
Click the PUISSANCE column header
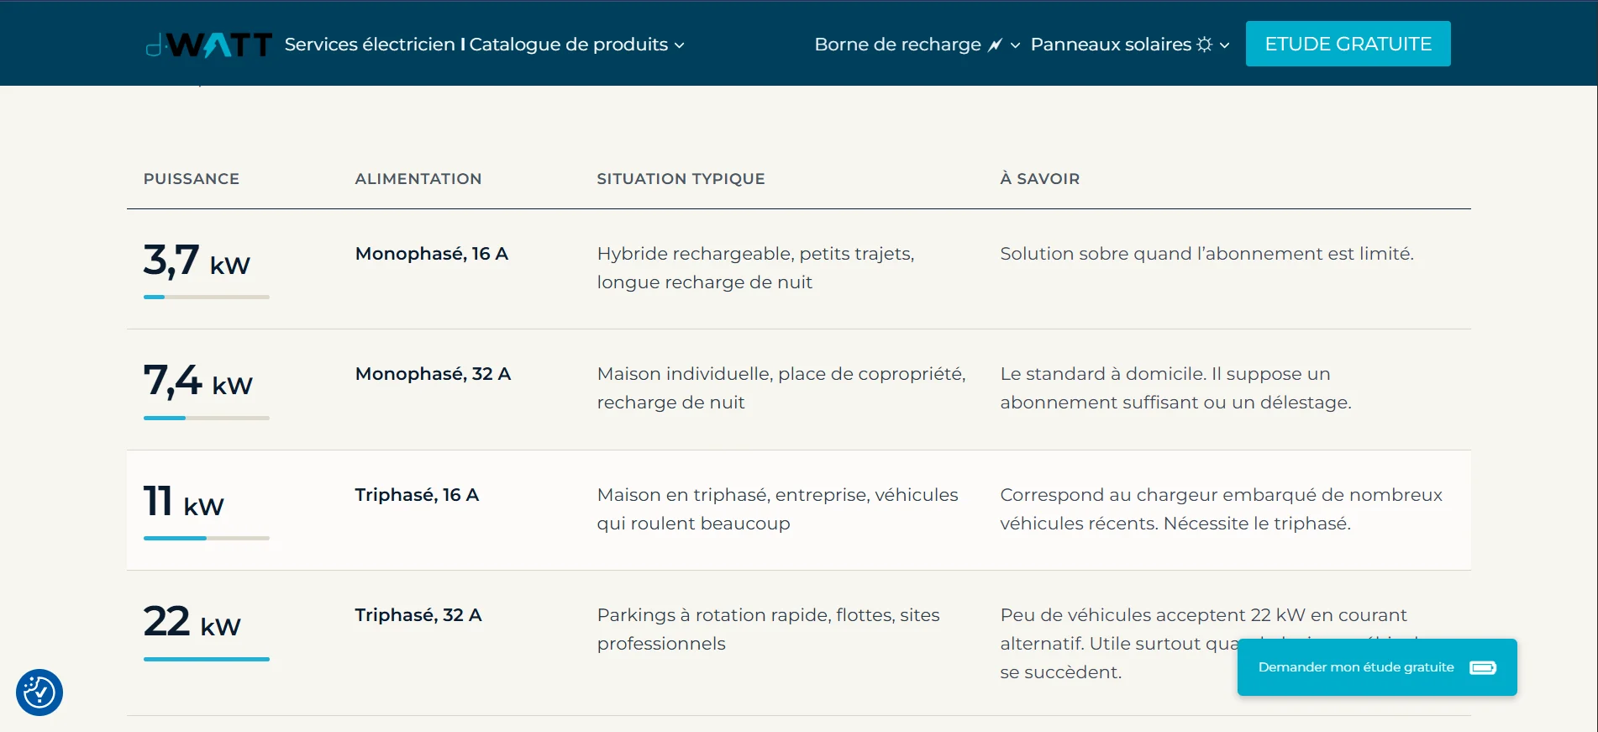click(x=192, y=179)
